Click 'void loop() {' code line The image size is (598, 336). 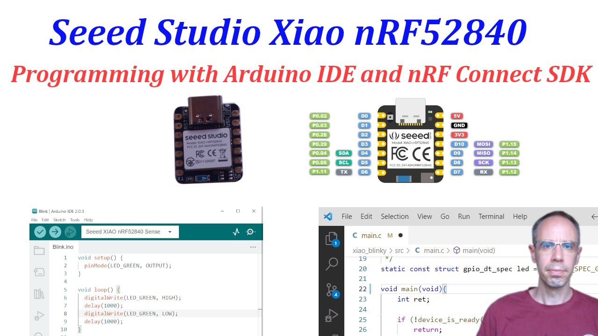[99, 290]
